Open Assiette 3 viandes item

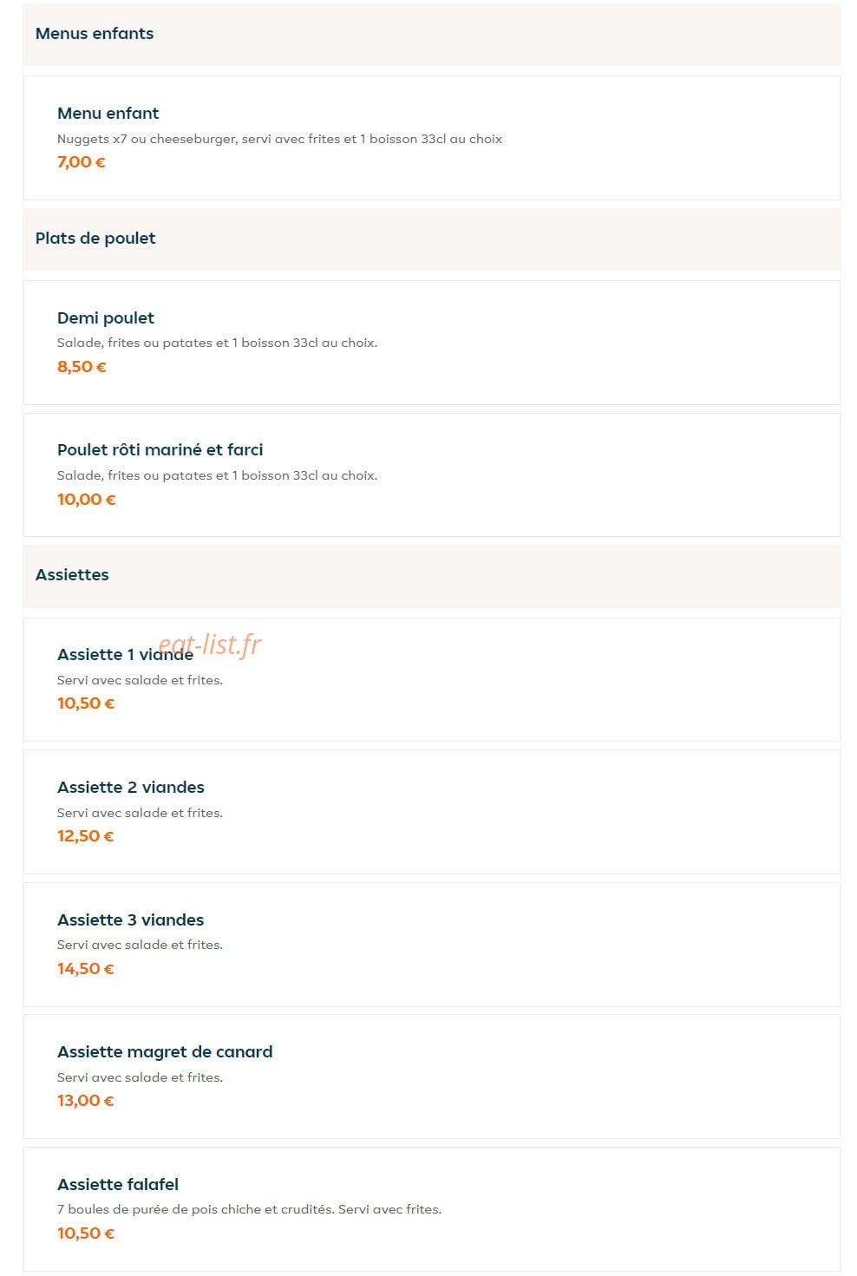click(x=431, y=945)
